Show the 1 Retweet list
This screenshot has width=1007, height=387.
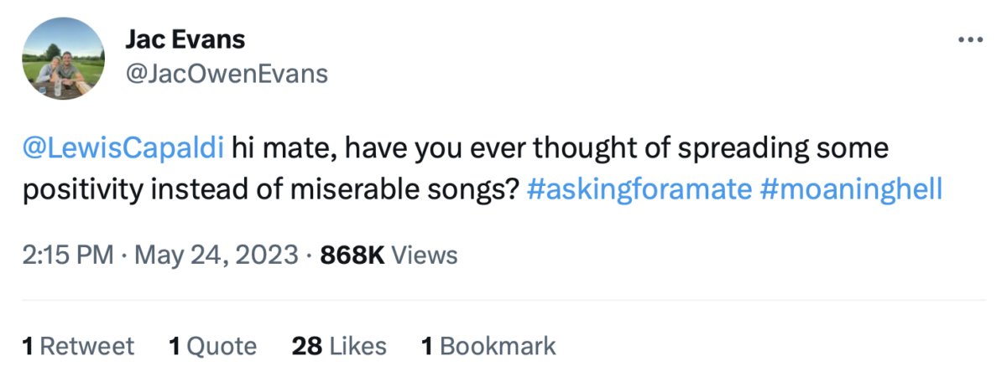pos(78,346)
